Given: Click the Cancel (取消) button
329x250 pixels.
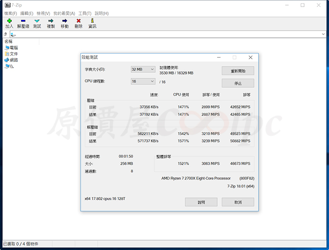Looking at the screenshot, I should coord(238,202).
